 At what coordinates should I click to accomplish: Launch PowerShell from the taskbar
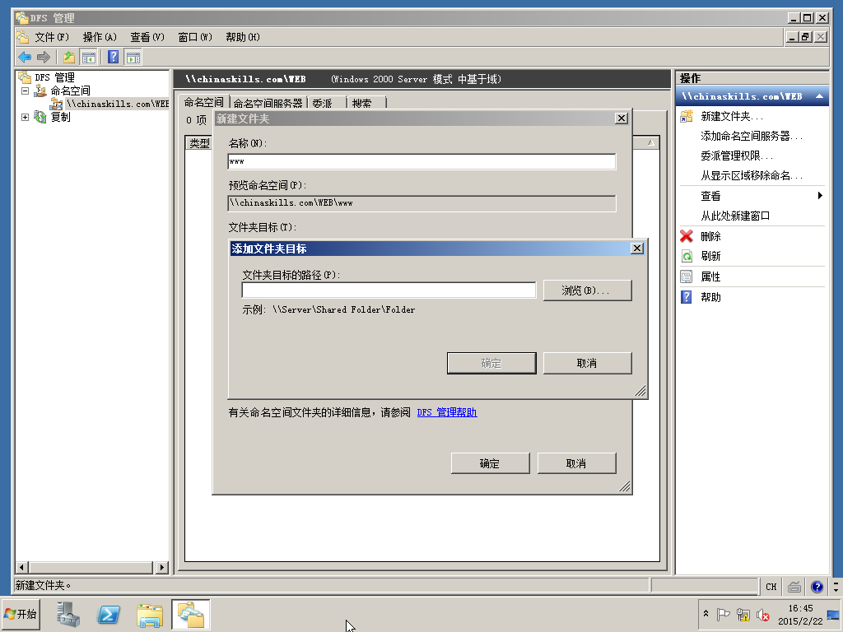[x=109, y=614]
